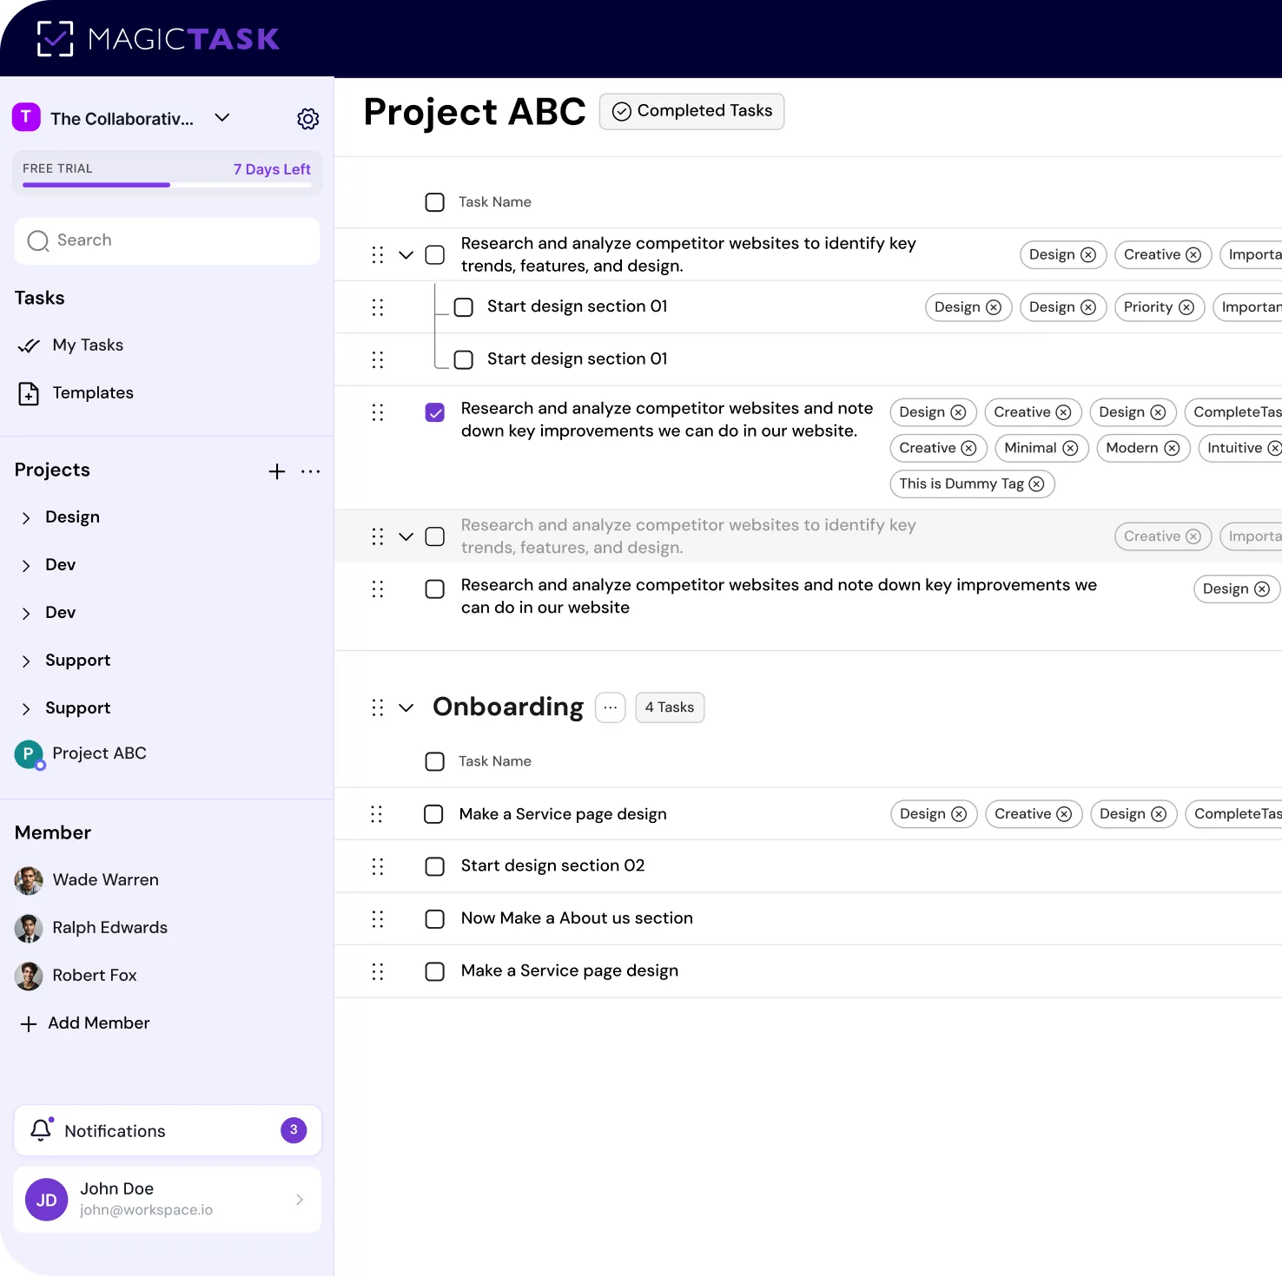Add a new project with plus icon
This screenshot has width=1282, height=1276.
(x=277, y=471)
